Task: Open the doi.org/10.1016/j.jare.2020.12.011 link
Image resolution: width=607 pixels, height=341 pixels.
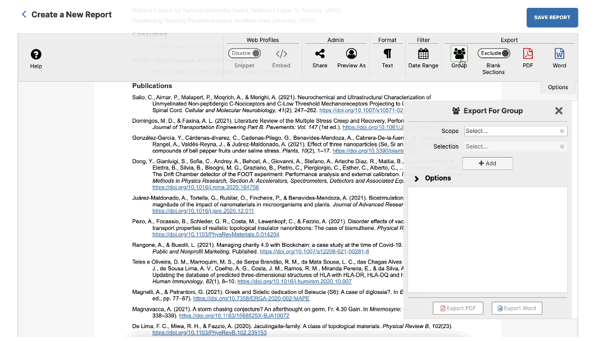Action: pyautogui.click(x=203, y=211)
